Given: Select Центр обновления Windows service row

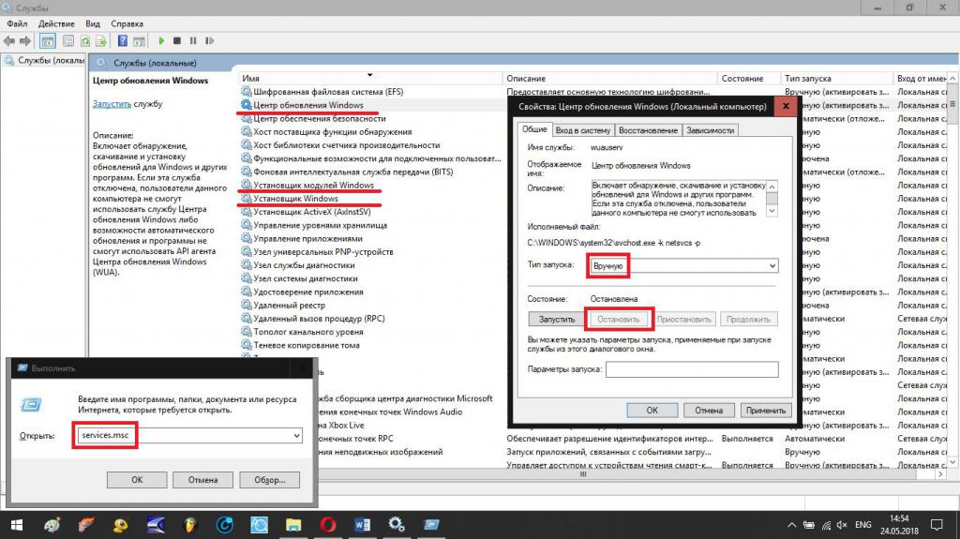Looking at the screenshot, I should click(307, 105).
